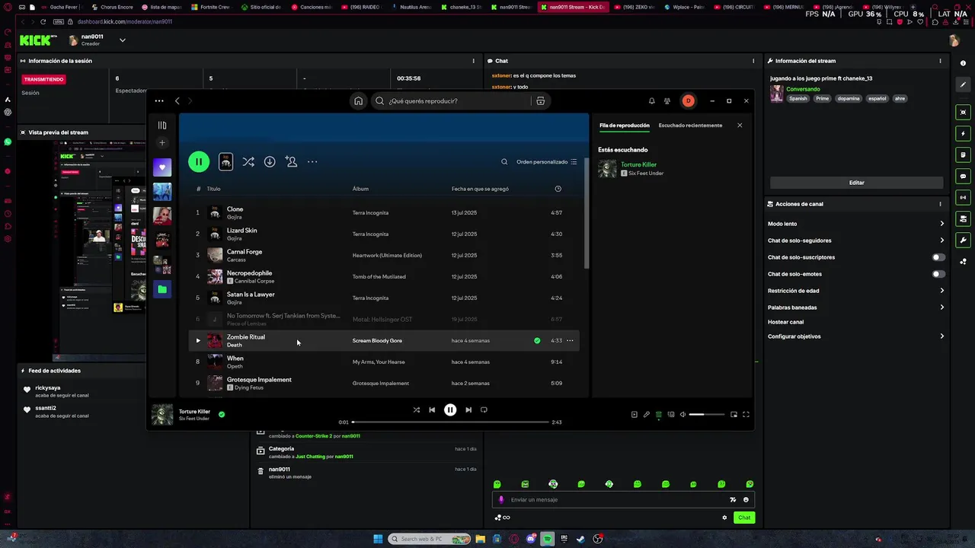This screenshot has width=975, height=548.
Task: Pause from bottom player bar
Action: (x=450, y=409)
